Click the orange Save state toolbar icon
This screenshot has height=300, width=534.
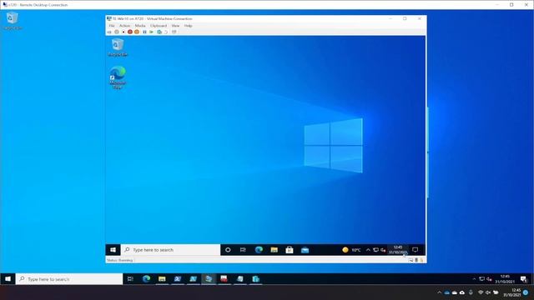point(137,32)
